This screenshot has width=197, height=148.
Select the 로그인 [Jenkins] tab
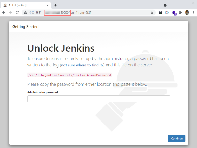point(26,5)
